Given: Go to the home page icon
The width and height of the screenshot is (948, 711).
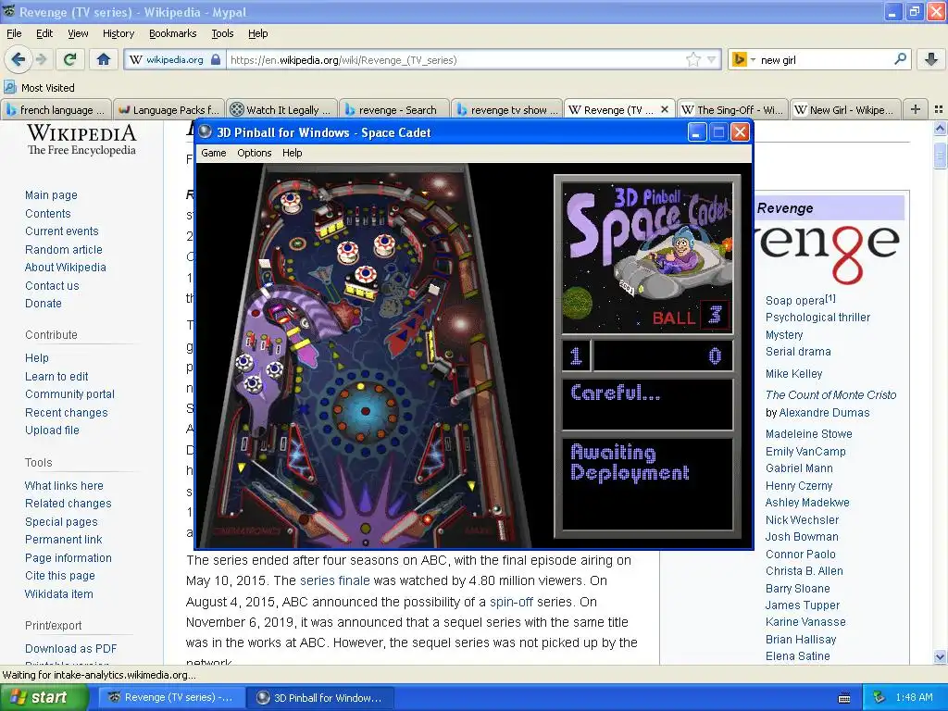Looking at the screenshot, I should click(x=104, y=59).
